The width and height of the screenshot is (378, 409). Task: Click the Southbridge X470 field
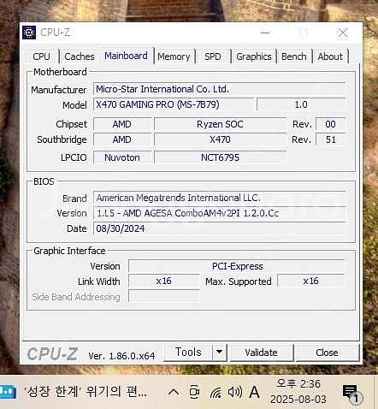click(x=220, y=139)
